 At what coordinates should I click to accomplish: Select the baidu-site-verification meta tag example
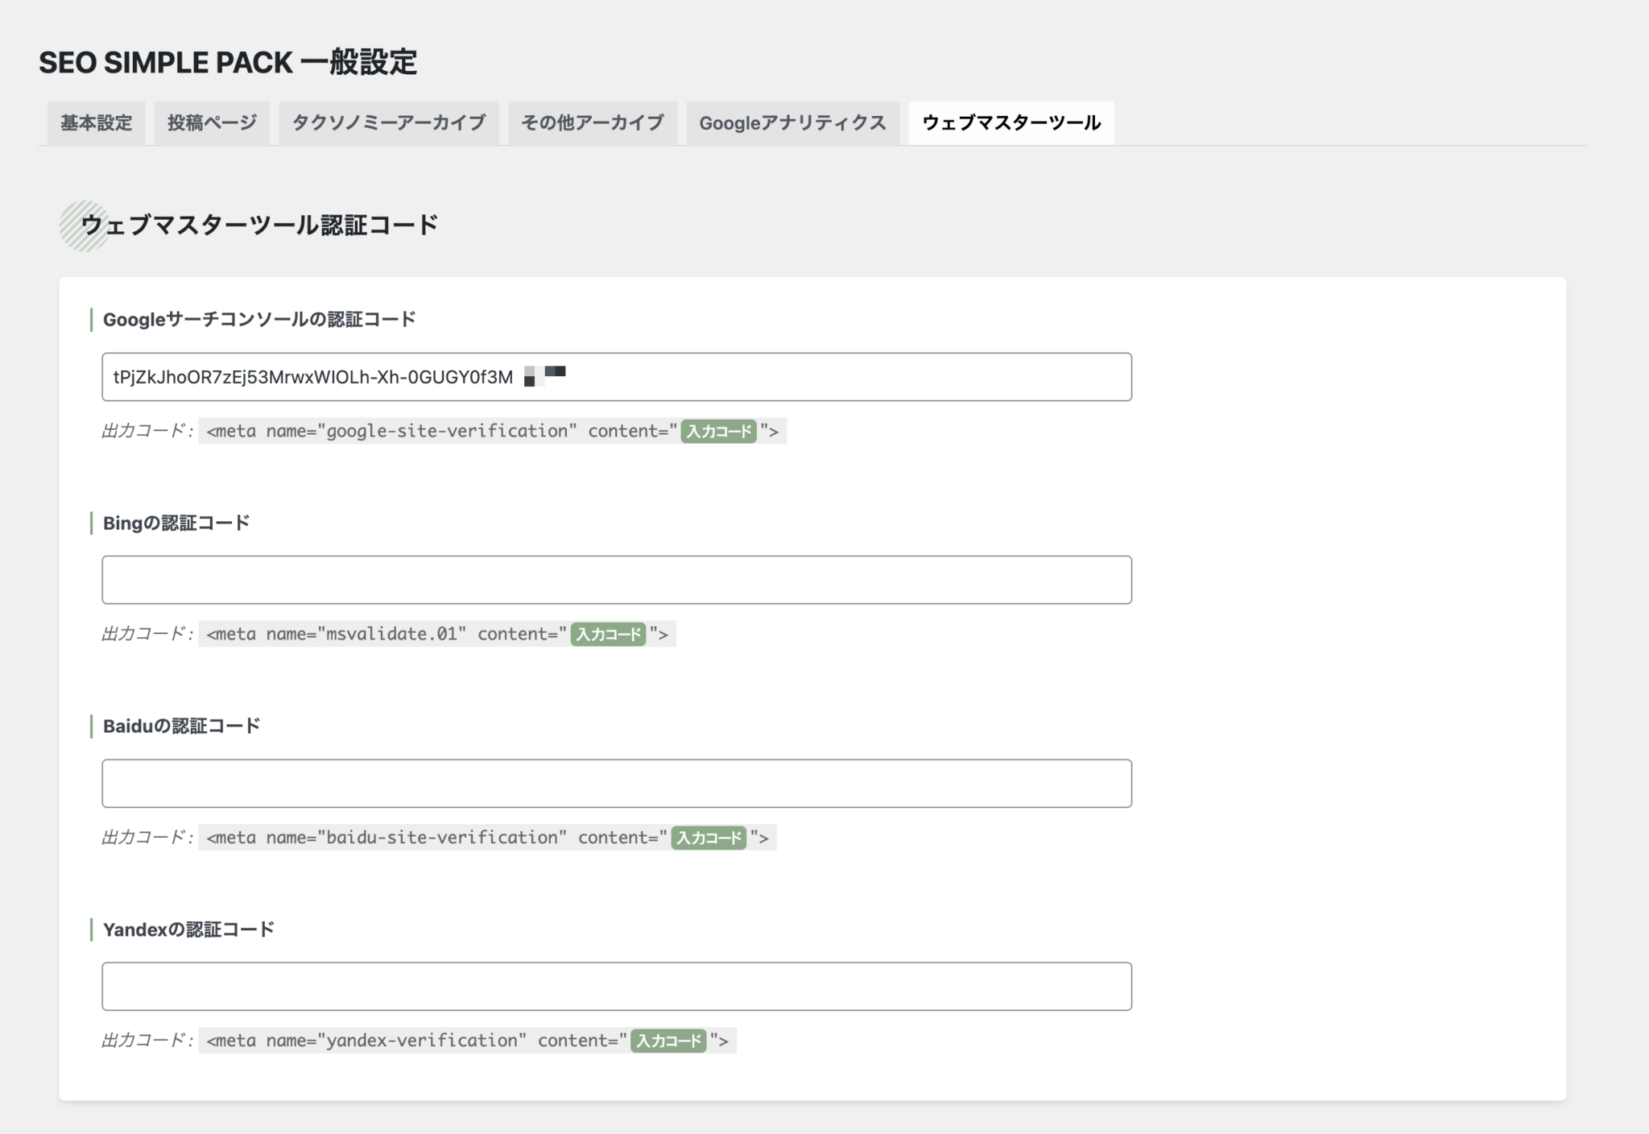[x=487, y=838]
